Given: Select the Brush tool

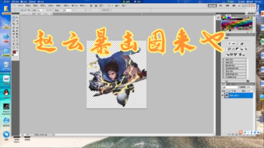Looking at the screenshot, I should click(x=17, y=27).
